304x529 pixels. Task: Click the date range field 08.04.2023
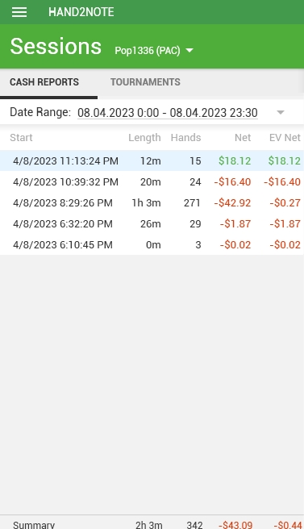(168, 113)
